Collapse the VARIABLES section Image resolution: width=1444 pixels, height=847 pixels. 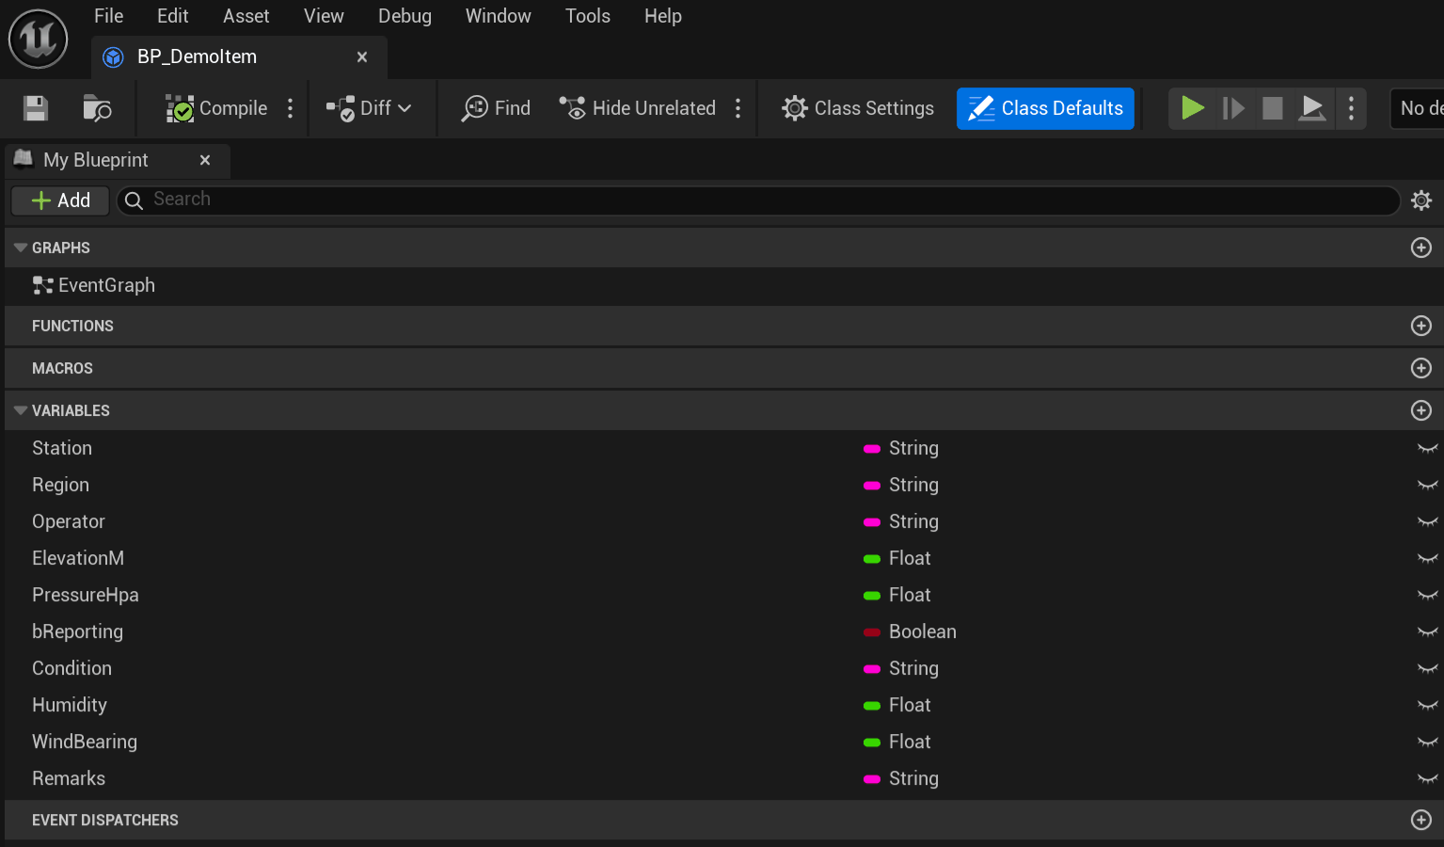tap(21, 410)
